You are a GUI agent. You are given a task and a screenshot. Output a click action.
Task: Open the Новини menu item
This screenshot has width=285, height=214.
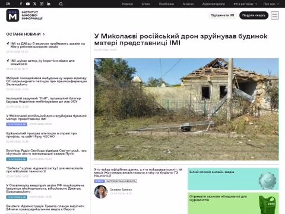pos(128,4)
